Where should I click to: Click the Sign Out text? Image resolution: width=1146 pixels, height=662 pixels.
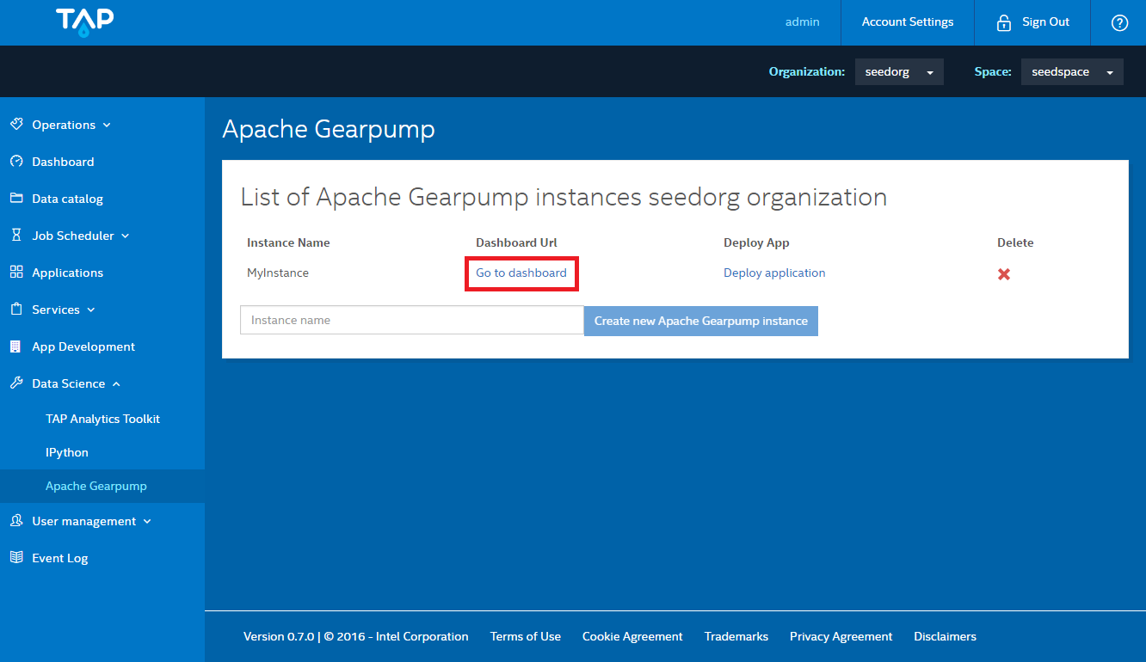point(1045,22)
